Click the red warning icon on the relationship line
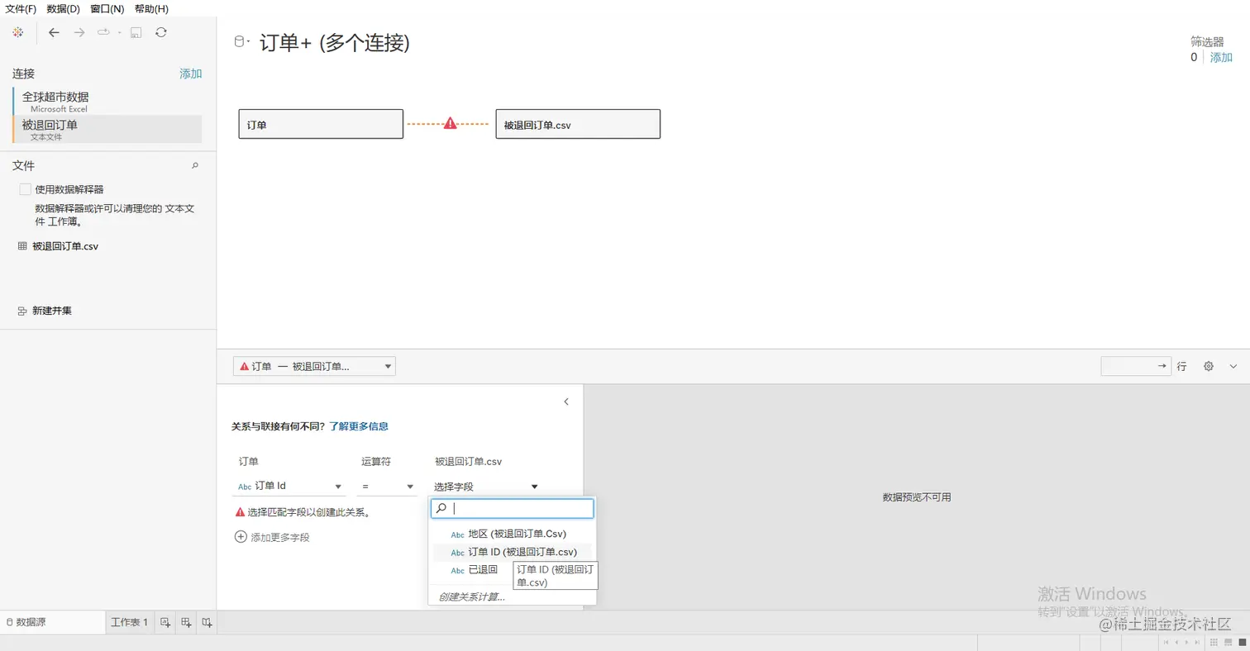 coord(450,123)
